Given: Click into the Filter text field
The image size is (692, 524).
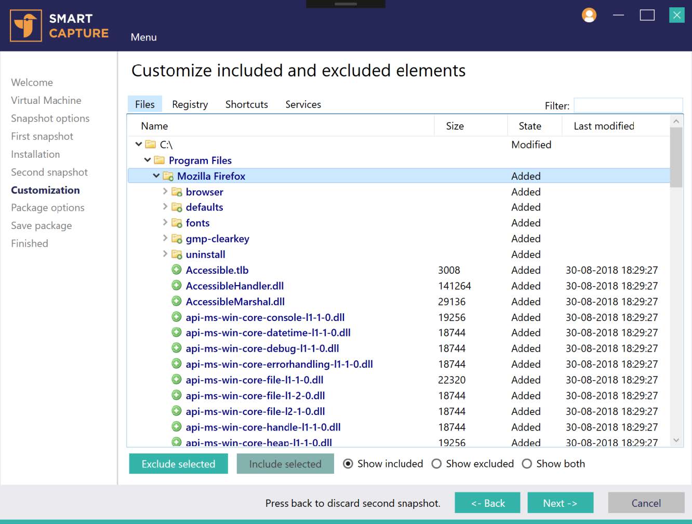Looking at the screenshot, I should pyautogui.click(x=628, y=105).
